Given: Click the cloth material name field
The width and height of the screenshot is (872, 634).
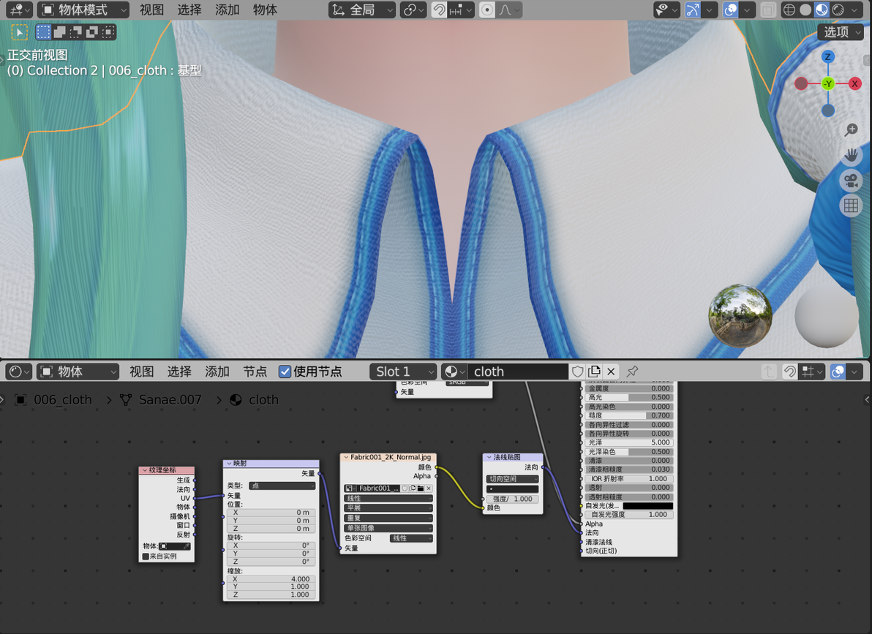Looking at the screenshot, I should coord(519,371).
